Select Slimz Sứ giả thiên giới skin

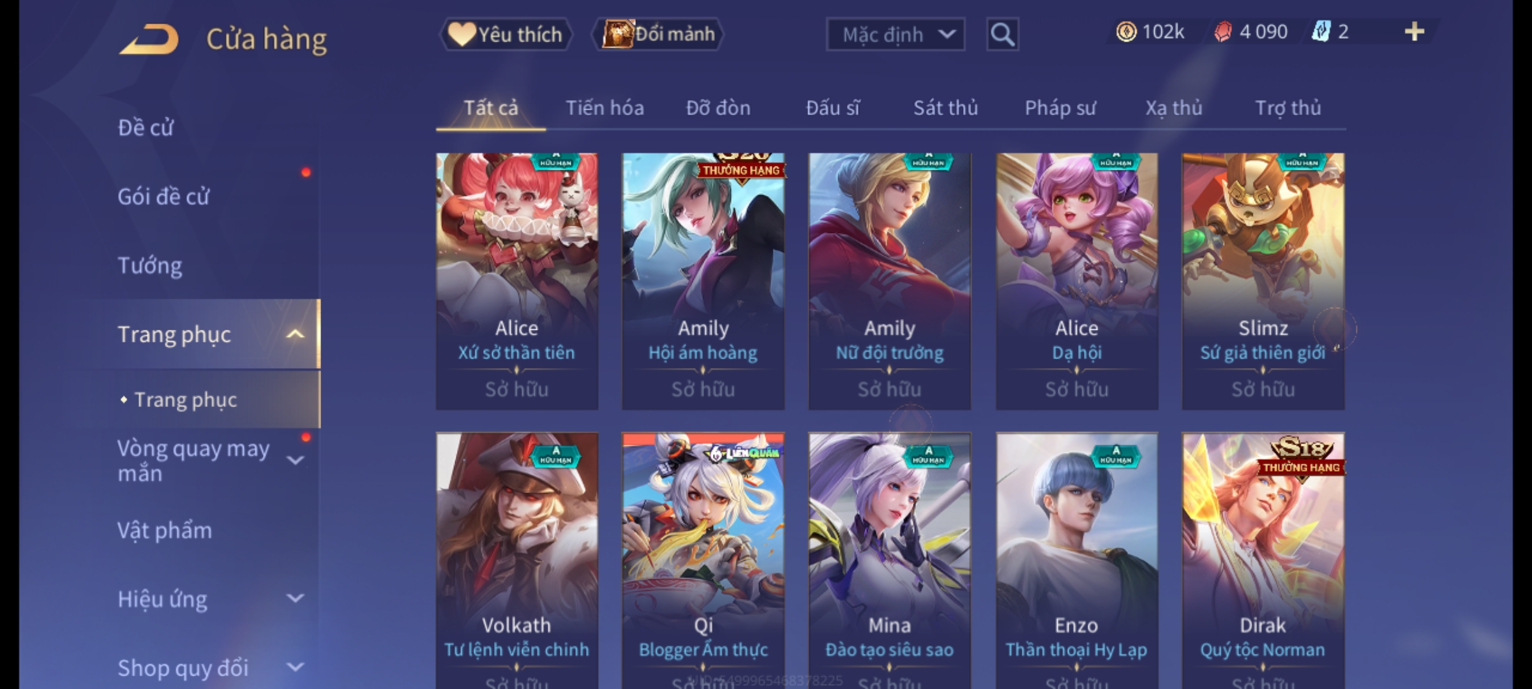(x=1263, y=281)
